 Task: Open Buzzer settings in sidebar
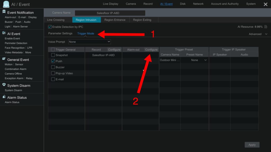point(9,22)
